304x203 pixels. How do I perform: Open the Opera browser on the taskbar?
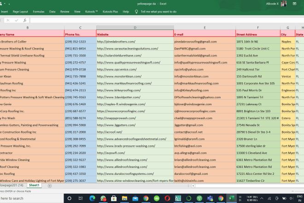(167, 198)
